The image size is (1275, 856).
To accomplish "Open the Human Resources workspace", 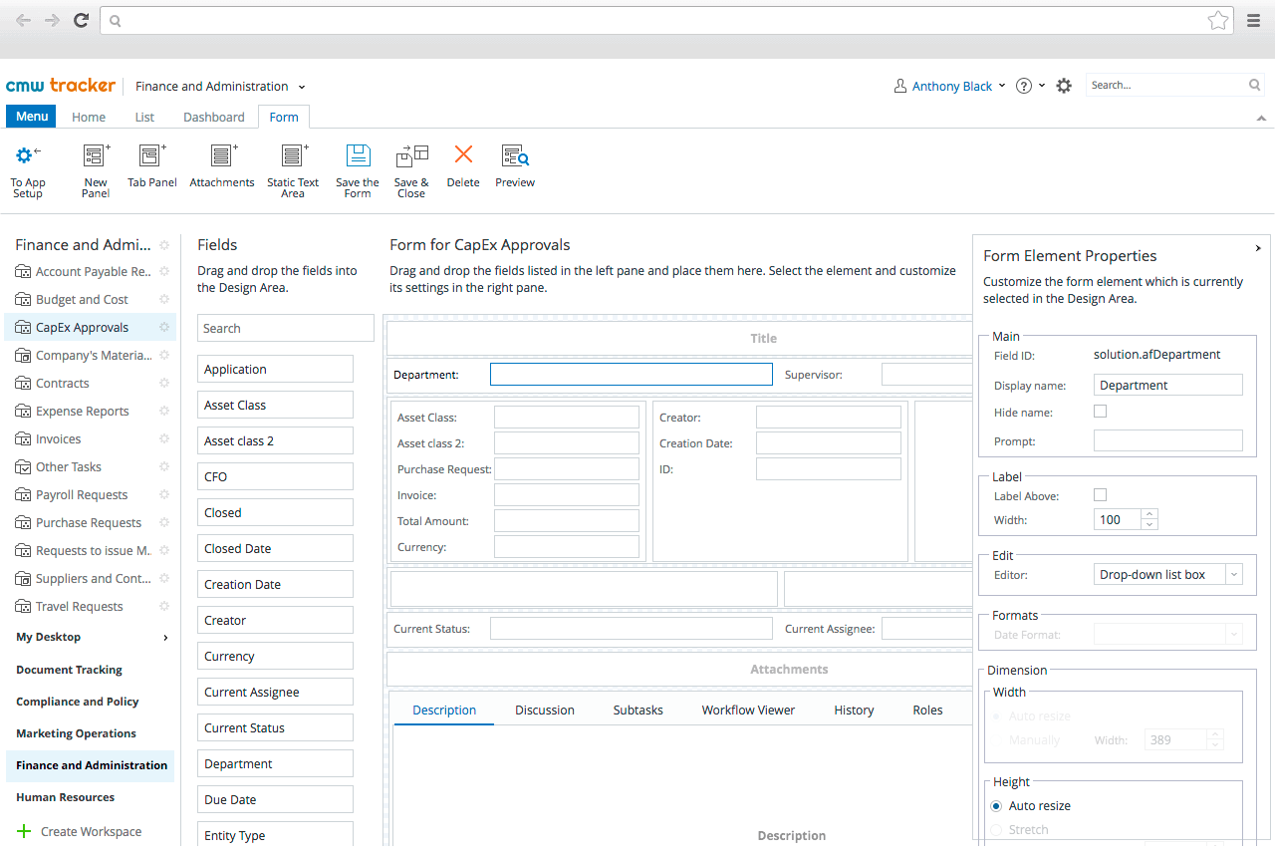I will [x=66, y=797].
